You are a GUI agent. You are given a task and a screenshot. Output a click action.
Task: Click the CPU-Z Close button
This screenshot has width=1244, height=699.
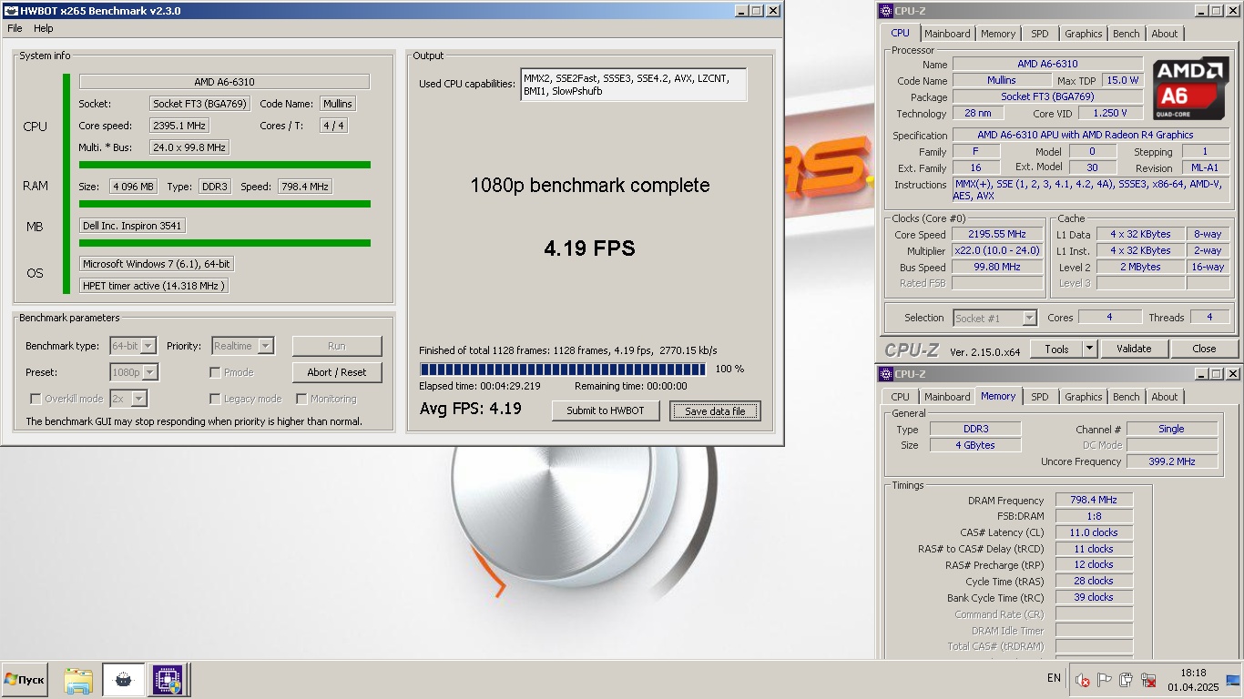(1204, 349)
